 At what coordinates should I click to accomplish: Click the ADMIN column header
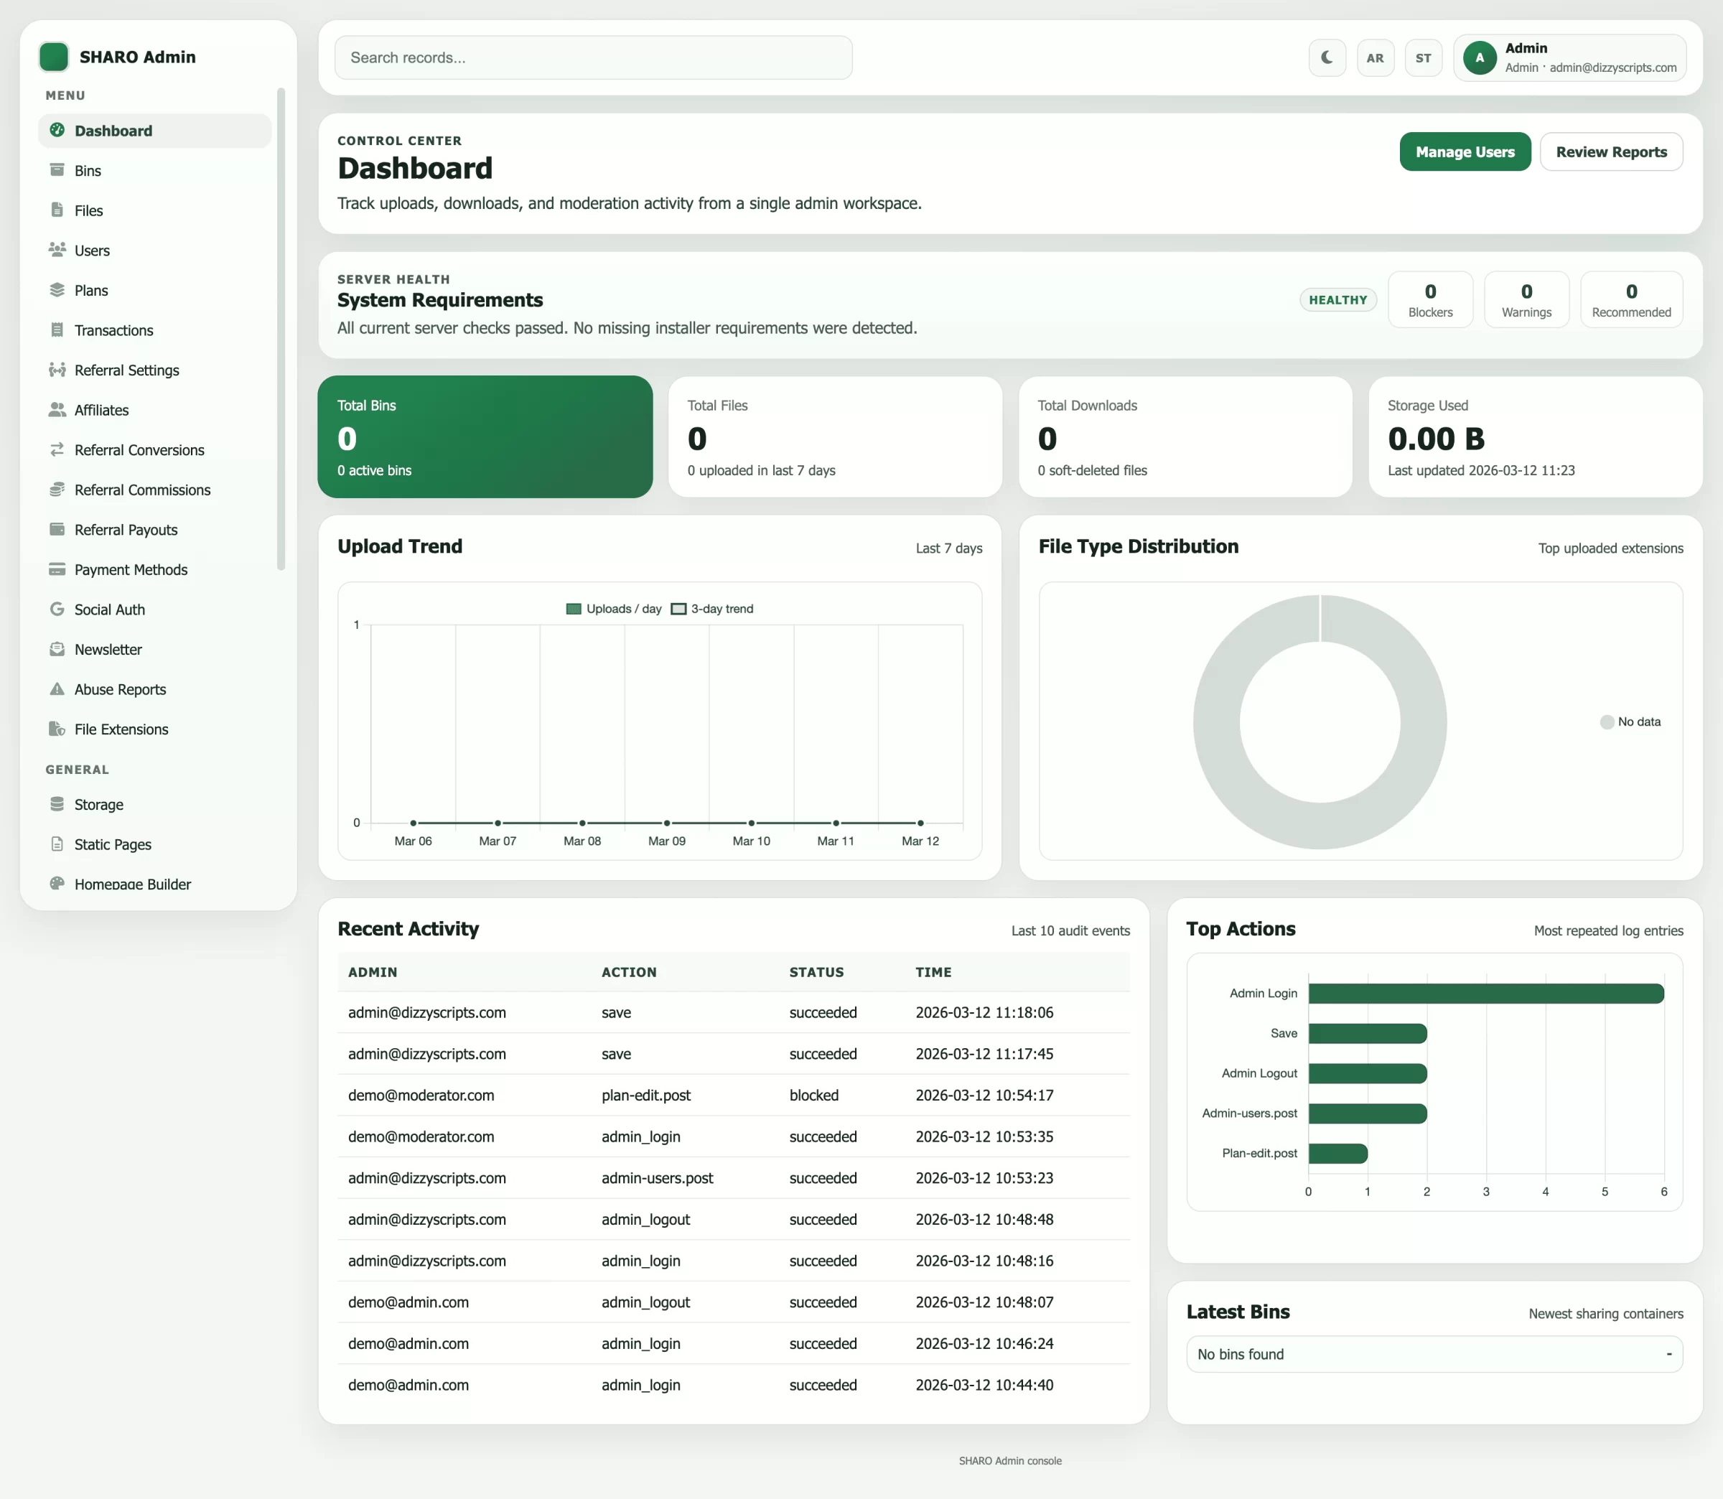click(372, 972)
